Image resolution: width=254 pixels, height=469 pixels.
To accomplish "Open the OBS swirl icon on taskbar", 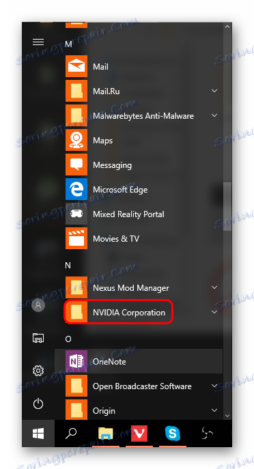I will click(x=207, y=434).
